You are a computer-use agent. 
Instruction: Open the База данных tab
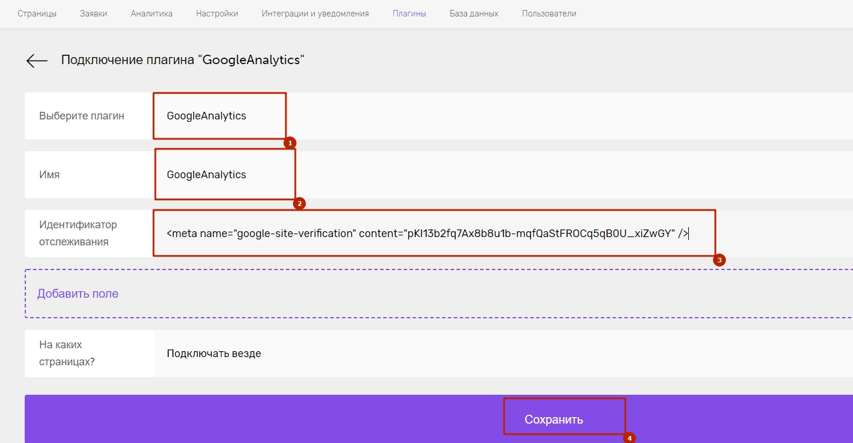(474, 14)
